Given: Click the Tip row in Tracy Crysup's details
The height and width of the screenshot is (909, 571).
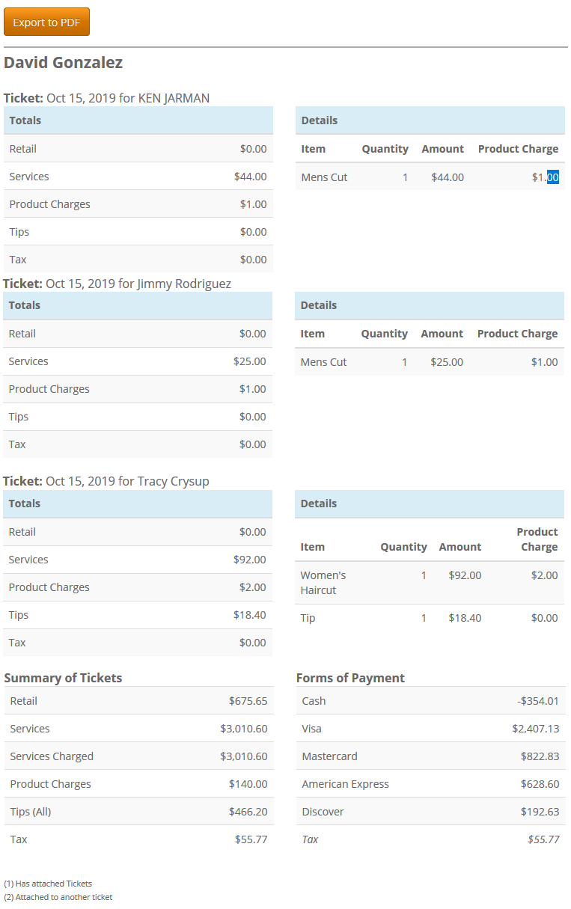Looking at the screenshot, I should pyautogui.click(x=307, y=618).
